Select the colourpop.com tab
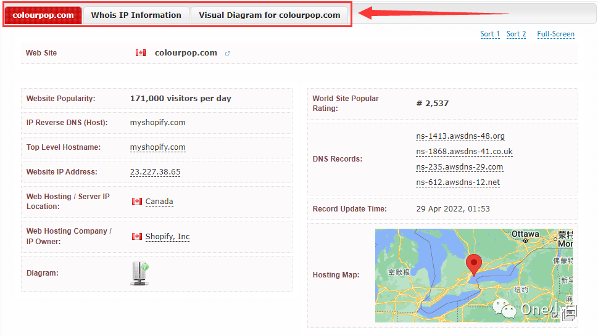 (43, 15)
